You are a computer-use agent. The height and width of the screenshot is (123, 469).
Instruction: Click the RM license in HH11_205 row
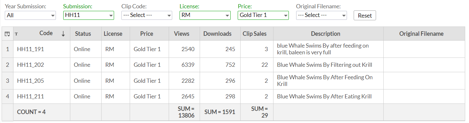pyautogui.click(x=110, y=81)
